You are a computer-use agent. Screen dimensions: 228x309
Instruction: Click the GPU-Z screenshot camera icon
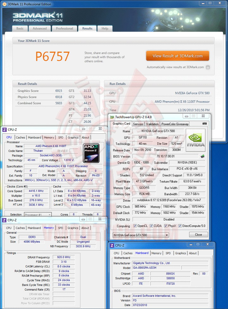click(x=205, y=124)
